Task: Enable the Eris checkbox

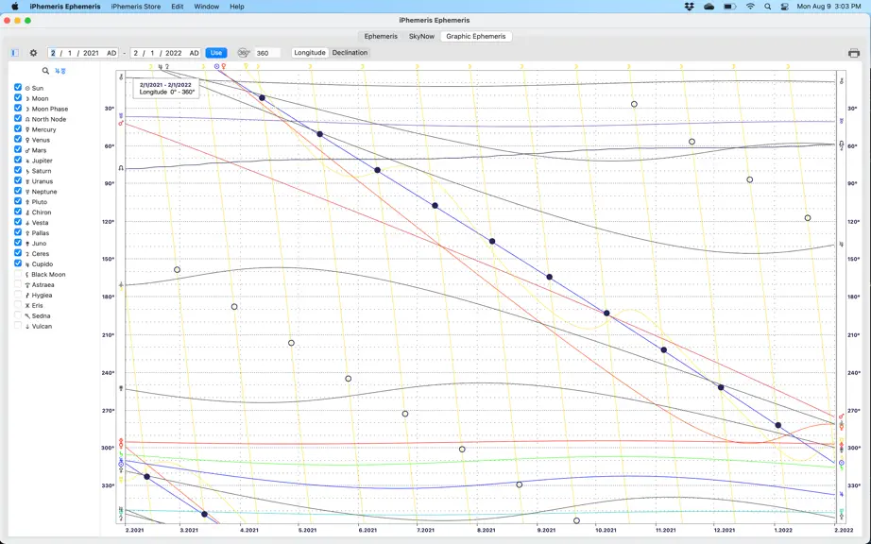Action: coord(18,305)
